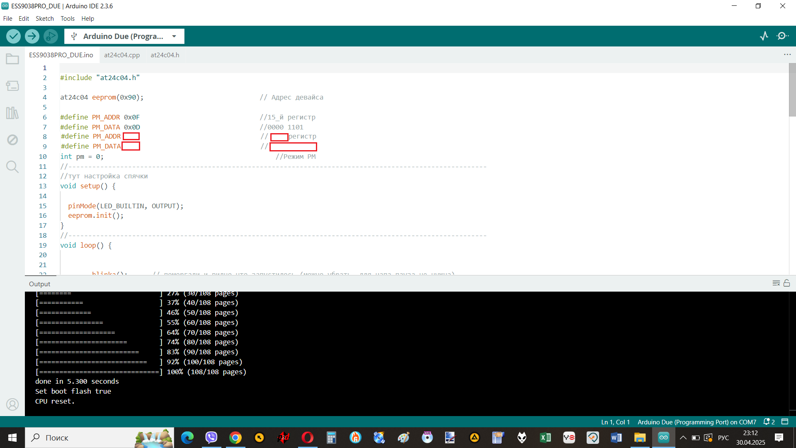Open File Explorer from taskbar

pyautogui.click(x=640, y=438)
